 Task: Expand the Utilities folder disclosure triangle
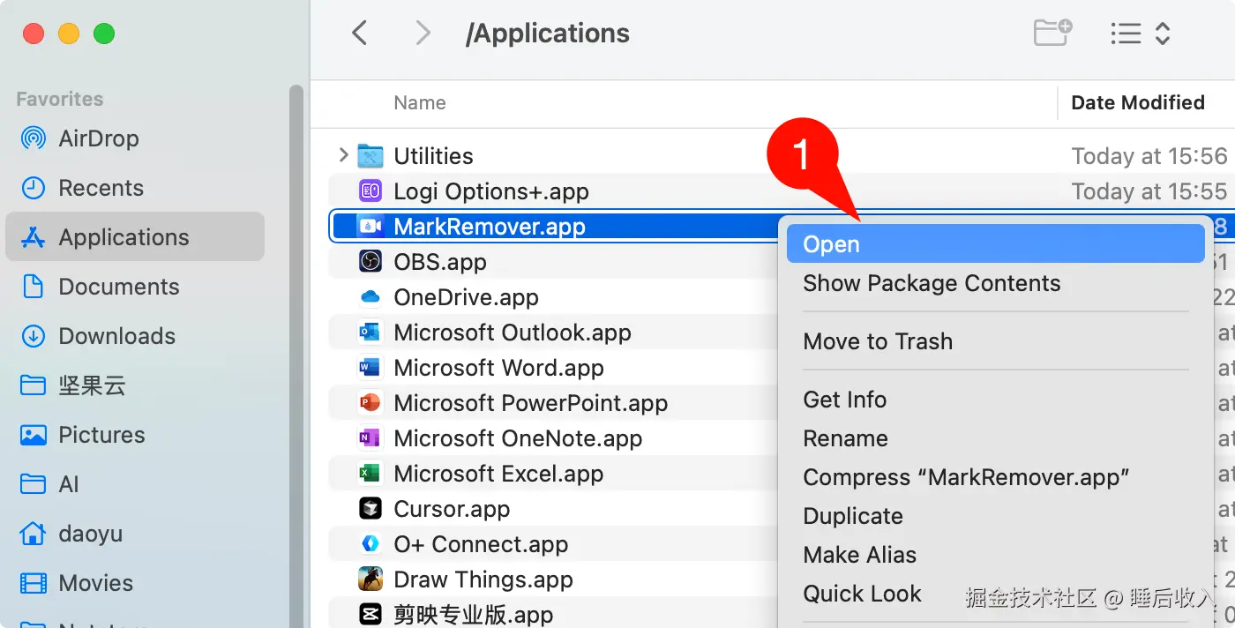[343, 156]
